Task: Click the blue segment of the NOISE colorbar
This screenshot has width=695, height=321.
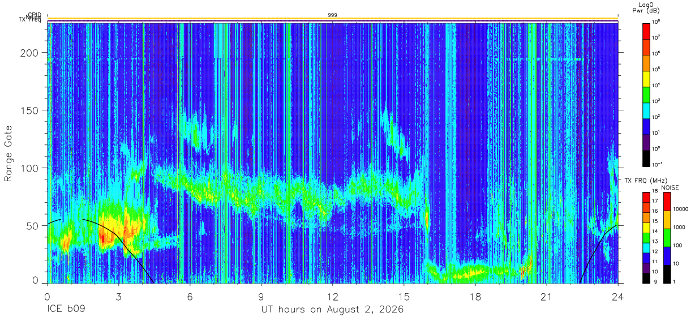Action: pos(667,255)
